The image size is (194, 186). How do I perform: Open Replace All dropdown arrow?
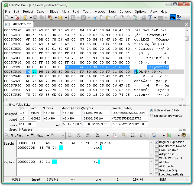(x=108, y=136)
